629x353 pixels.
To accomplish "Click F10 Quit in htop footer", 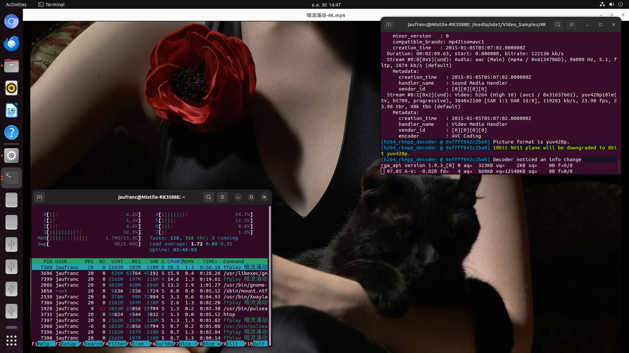I will tap(256, 344).
